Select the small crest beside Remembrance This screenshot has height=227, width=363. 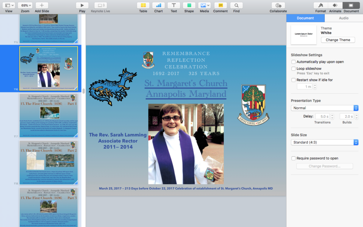(x=148, y=60)
